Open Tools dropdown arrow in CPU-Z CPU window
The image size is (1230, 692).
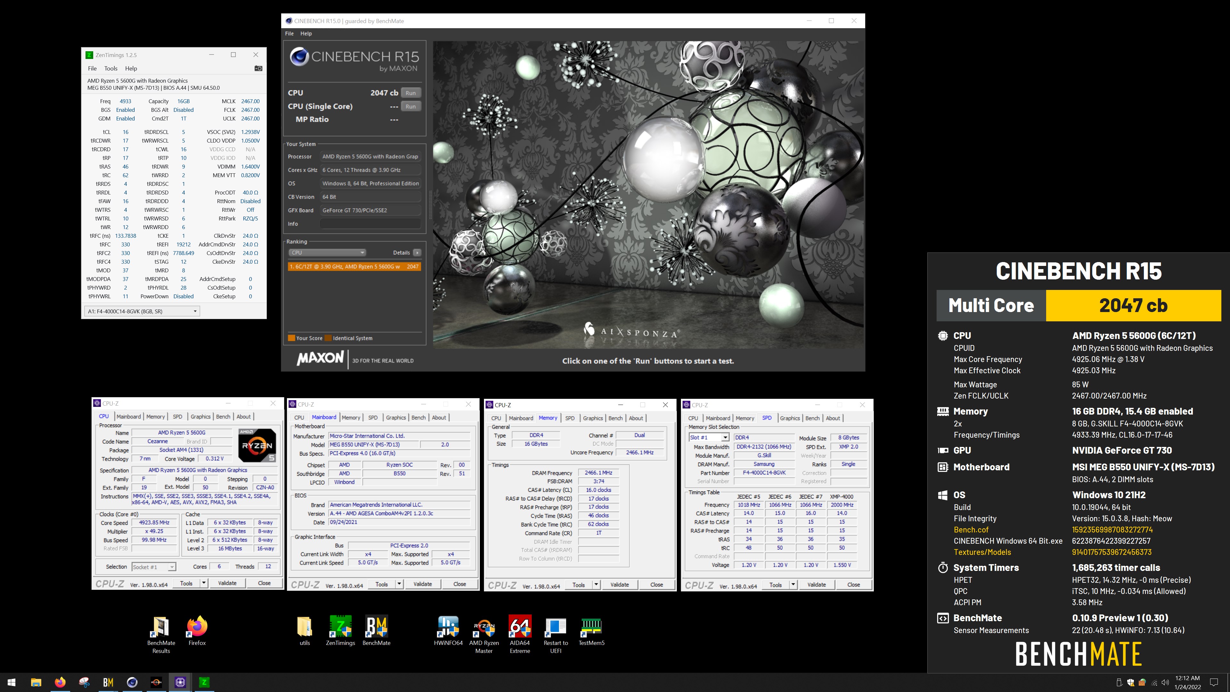[x=204, y=583]
